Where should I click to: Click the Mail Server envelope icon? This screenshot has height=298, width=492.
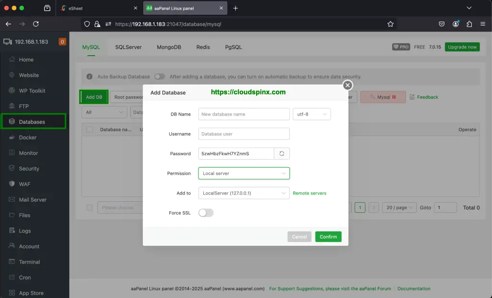[x=12, y=200]
